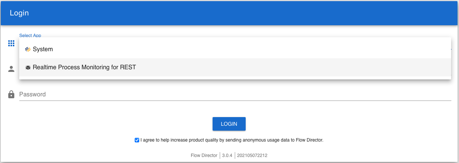Click the apps grid icon
459x163 pixels.
coord(11,43)
